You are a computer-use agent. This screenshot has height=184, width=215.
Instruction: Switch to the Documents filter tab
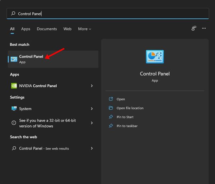click(x=47, y=29)
